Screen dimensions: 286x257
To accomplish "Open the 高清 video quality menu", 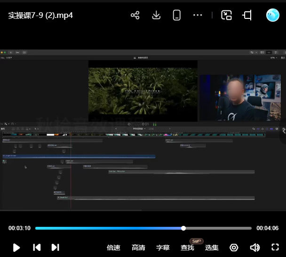I will point(138,248).
